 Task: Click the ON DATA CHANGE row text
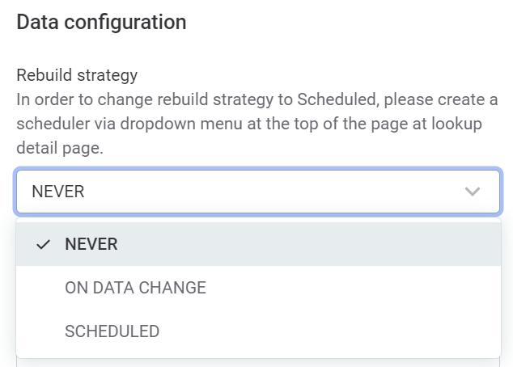pyautogui.click(x=135, y=288)
